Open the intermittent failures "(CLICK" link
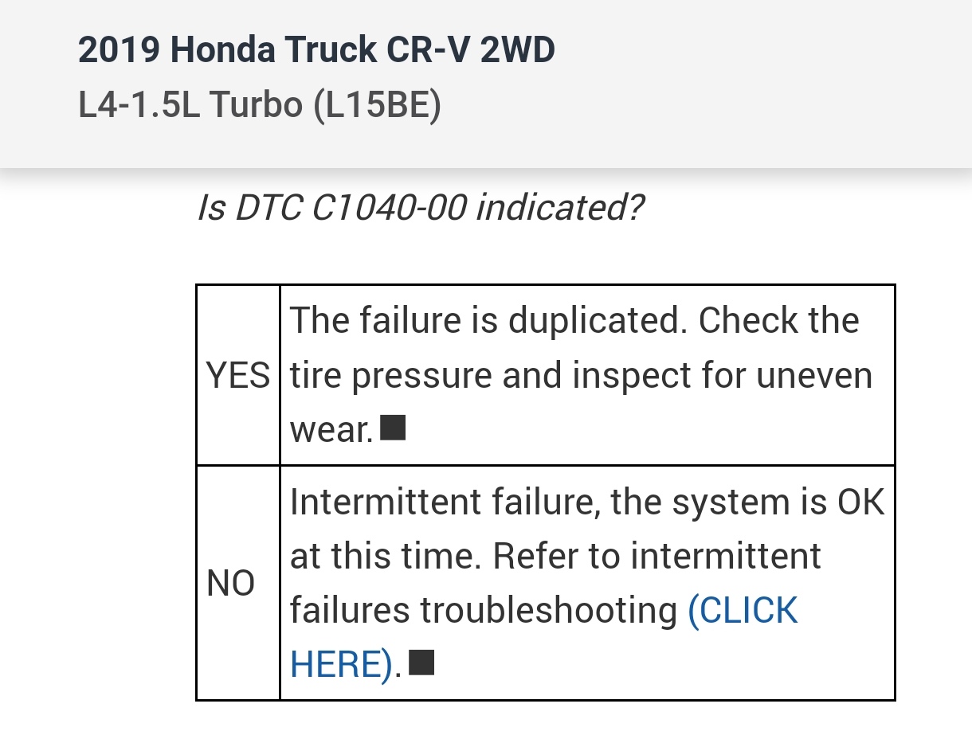The image size is (972, 735). click(x=742, y=610)
